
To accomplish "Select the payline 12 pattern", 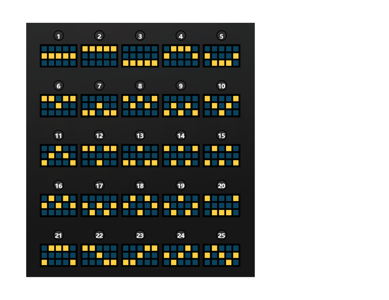I will point(99,155).
